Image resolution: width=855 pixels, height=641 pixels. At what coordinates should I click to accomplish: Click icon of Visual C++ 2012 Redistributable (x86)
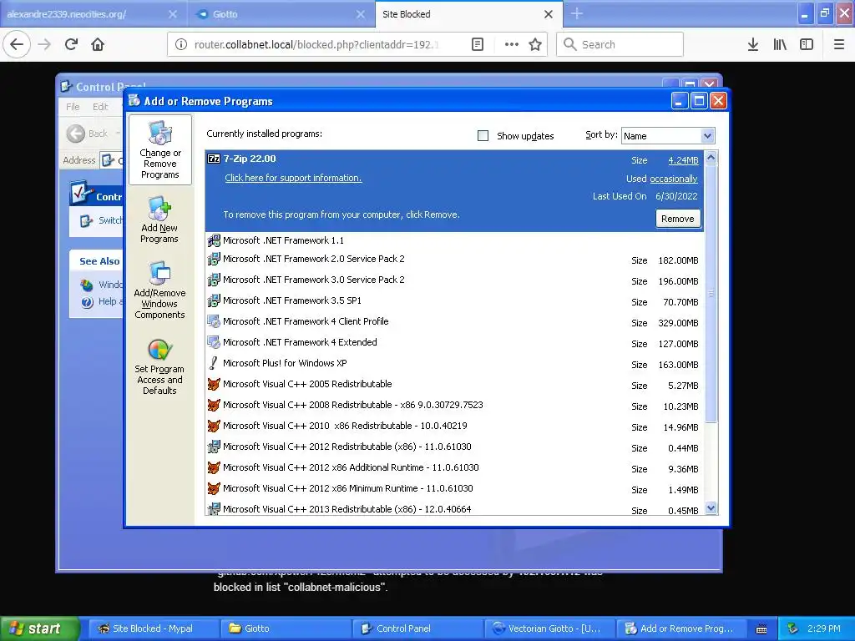(214, 447)
